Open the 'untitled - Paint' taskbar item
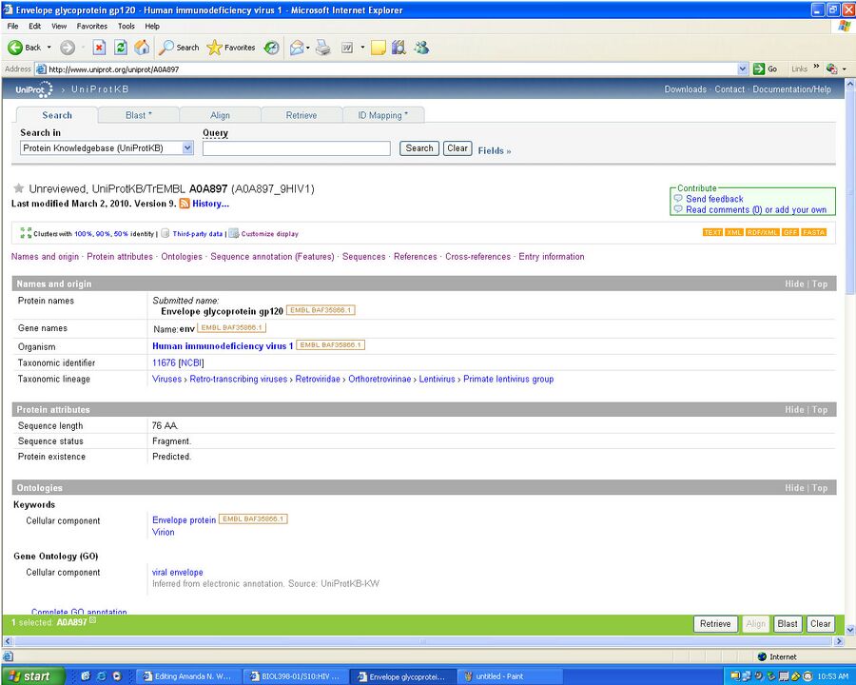The height and width of the screenshot is (685, 856). click(x=495, y=676)
